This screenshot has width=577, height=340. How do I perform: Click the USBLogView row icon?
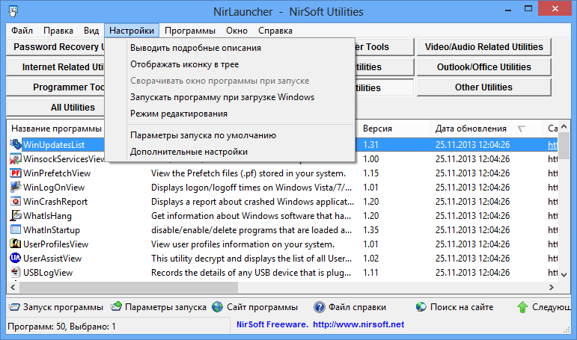16,272
